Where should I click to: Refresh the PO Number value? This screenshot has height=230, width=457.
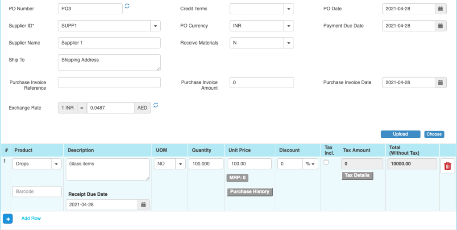(127, 6)
